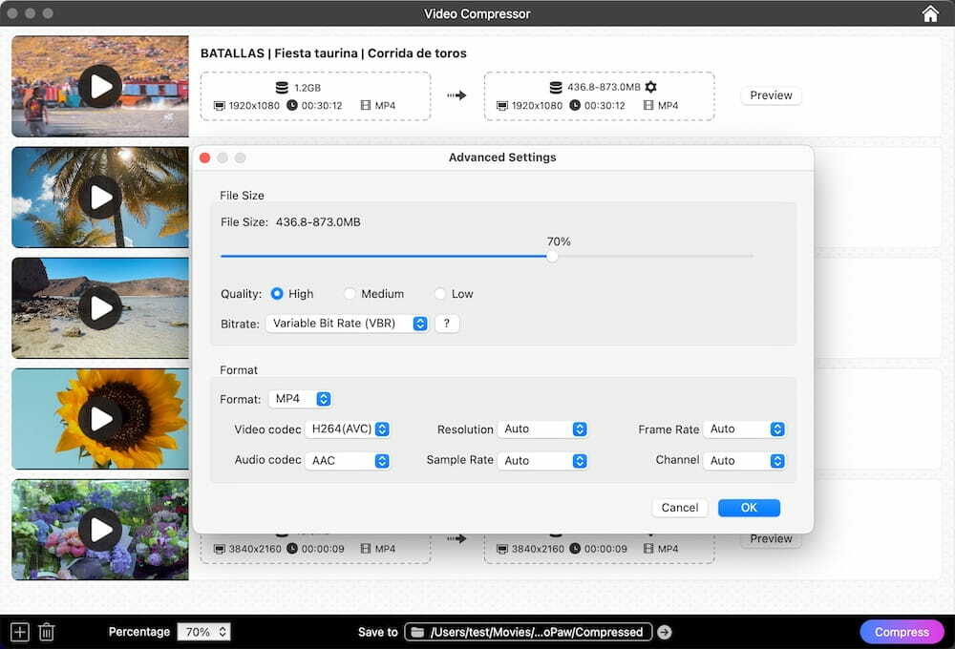
Task: Play the palm tree video thumbnail
Action: point(99,197)
